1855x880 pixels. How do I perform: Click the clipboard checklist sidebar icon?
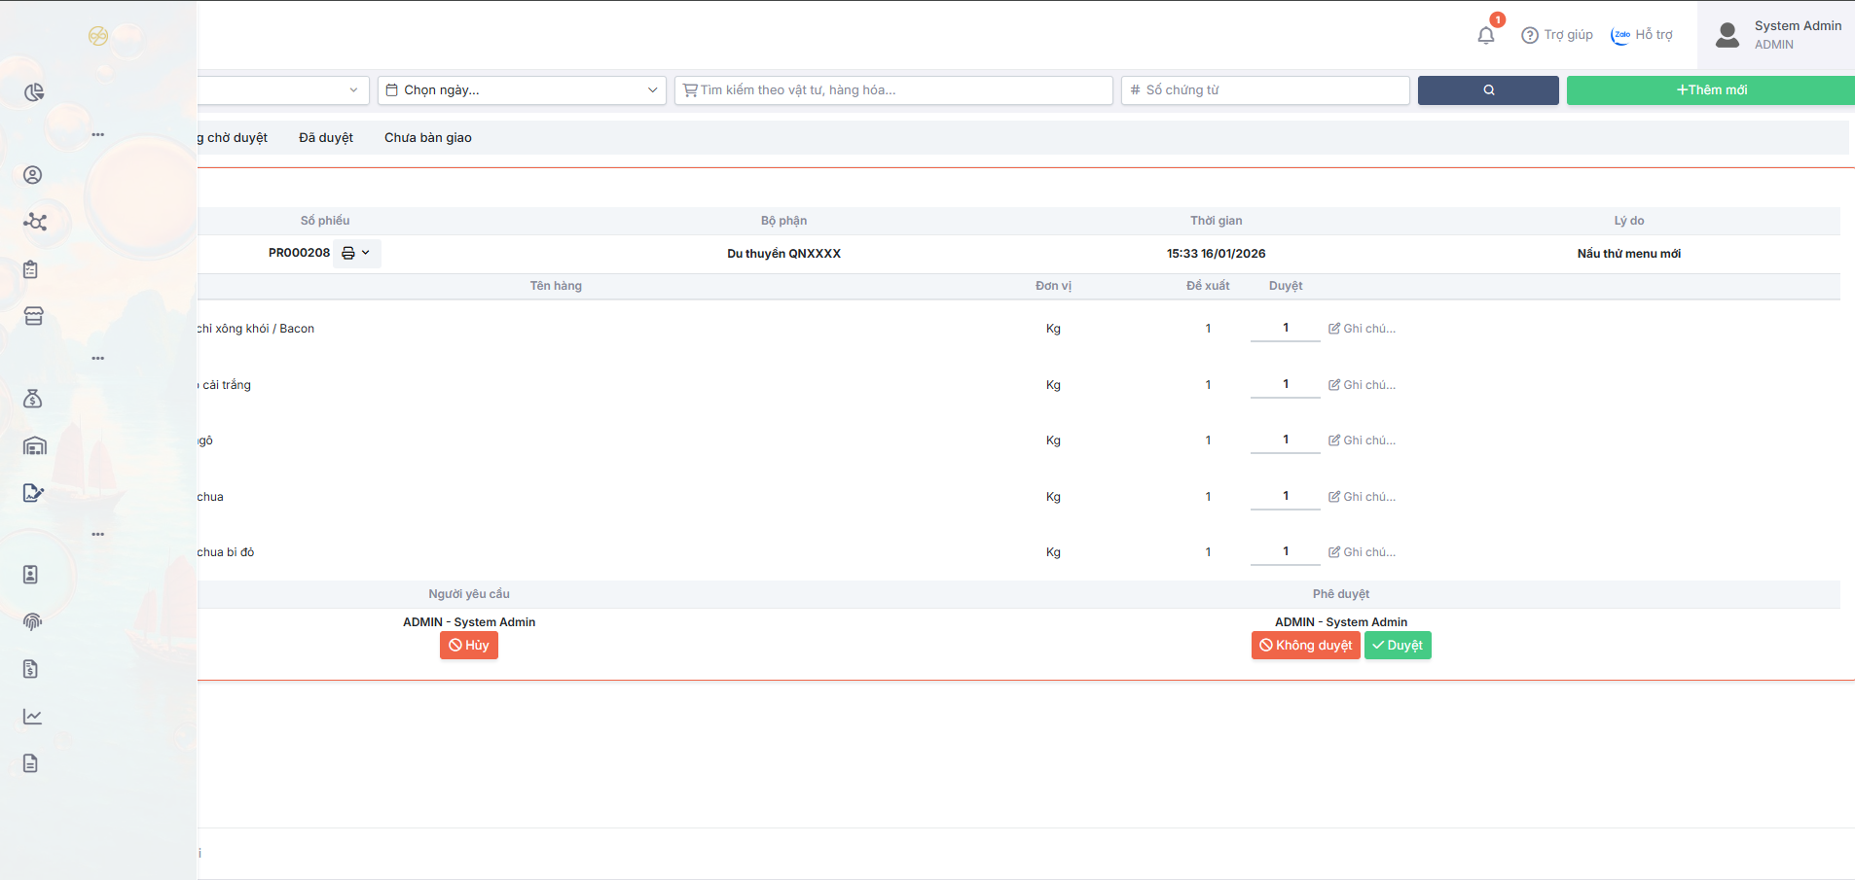pyautogui.click(x=31, y=269)
